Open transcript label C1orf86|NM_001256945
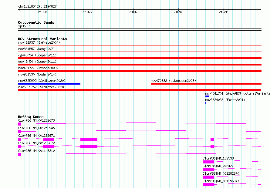This screenshot has height=188, width=270. (x=36, y=128)
